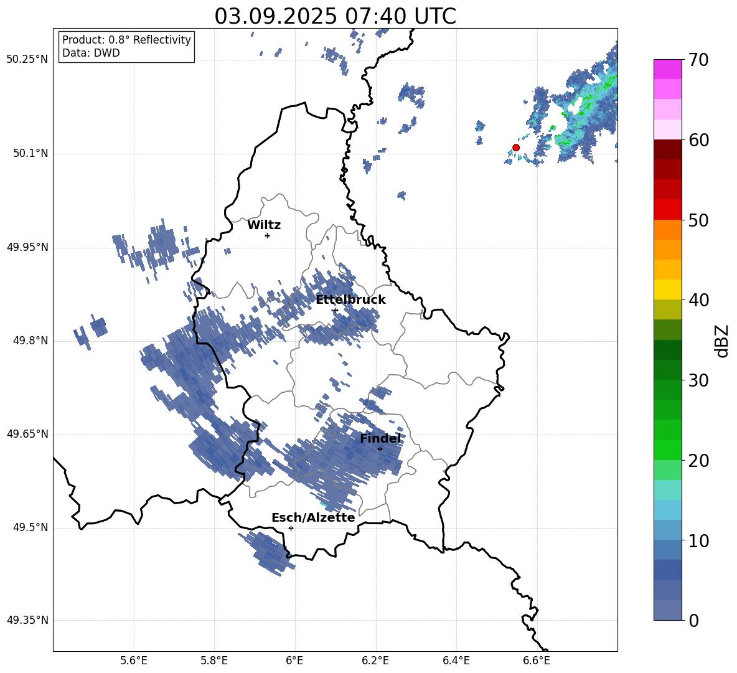Click the 50.1°N latitude label
This screenshot has height=673, width=737.
31,154
